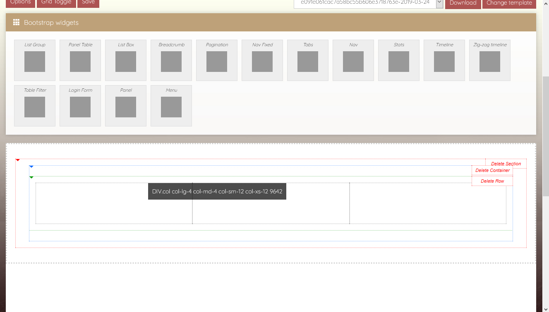Pick the Panel Table widget
The height and width of the screenshot is (312, 549).
(x=80, y=61)
